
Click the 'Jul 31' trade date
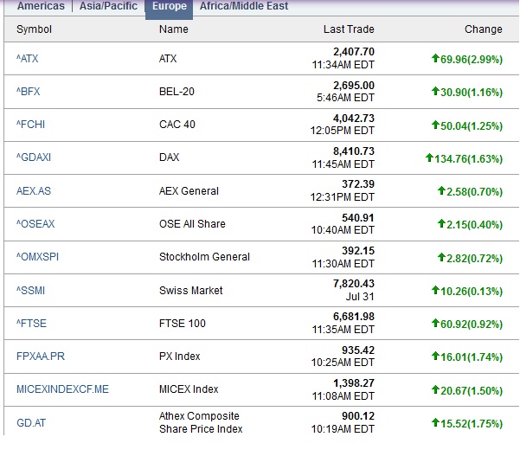coord(360,297)
